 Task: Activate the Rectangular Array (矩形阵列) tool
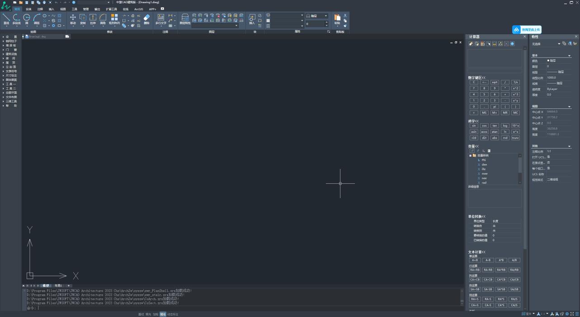114,19
